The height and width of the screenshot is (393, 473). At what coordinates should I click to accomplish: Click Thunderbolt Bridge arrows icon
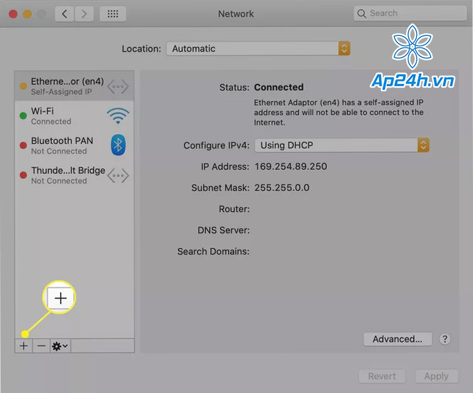point(118,176)
